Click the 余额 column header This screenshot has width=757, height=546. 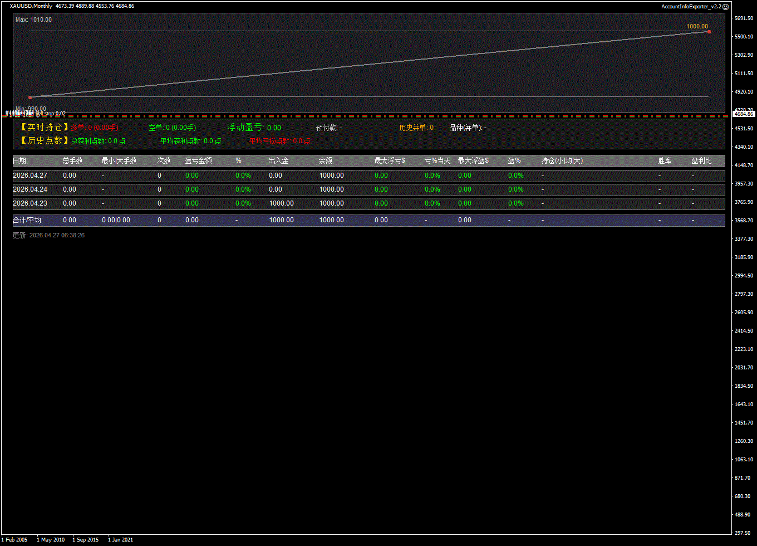(325, 161)
